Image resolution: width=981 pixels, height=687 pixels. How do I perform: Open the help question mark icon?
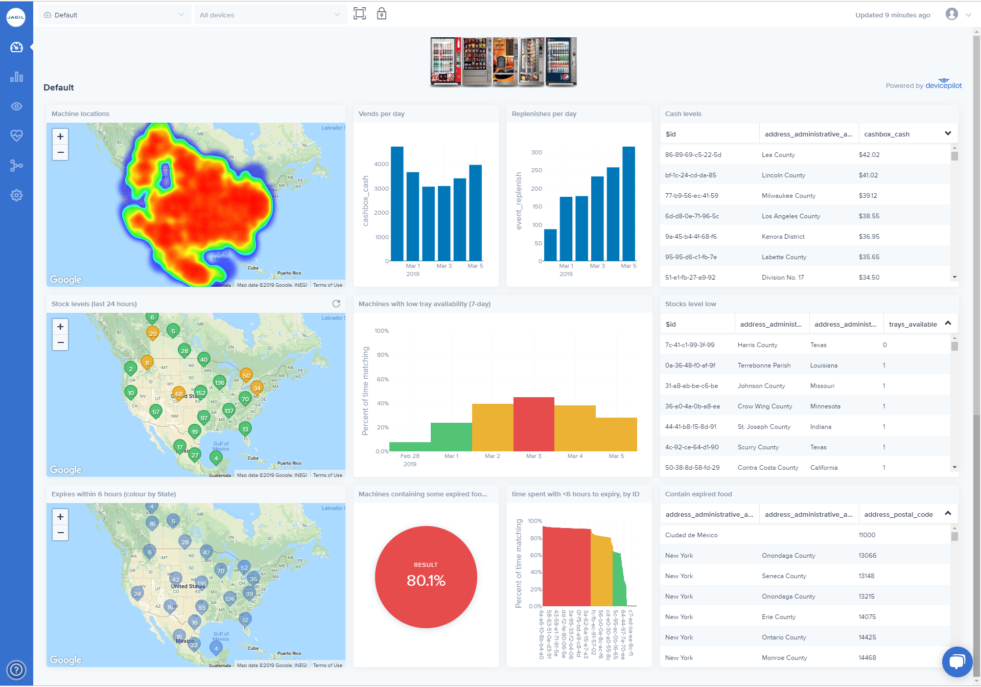tap(16, 670)
